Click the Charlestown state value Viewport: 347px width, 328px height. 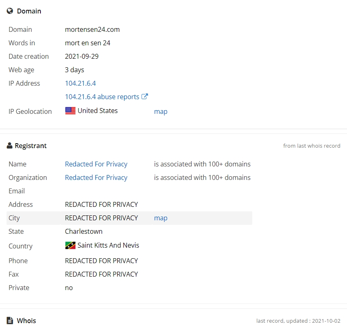coord(84,231)
